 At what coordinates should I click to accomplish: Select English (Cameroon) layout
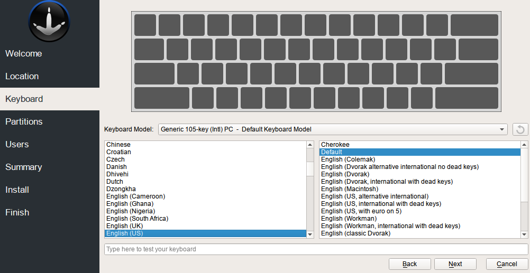coord(205,196)
